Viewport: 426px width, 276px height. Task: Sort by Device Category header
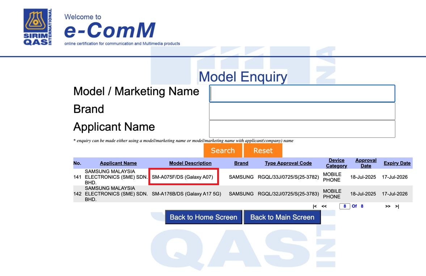pyautogui.click(x=336, y=163)
